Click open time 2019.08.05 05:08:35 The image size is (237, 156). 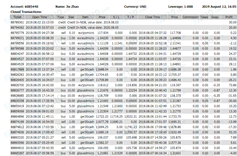pyautogui.click(x=40, y=38)
